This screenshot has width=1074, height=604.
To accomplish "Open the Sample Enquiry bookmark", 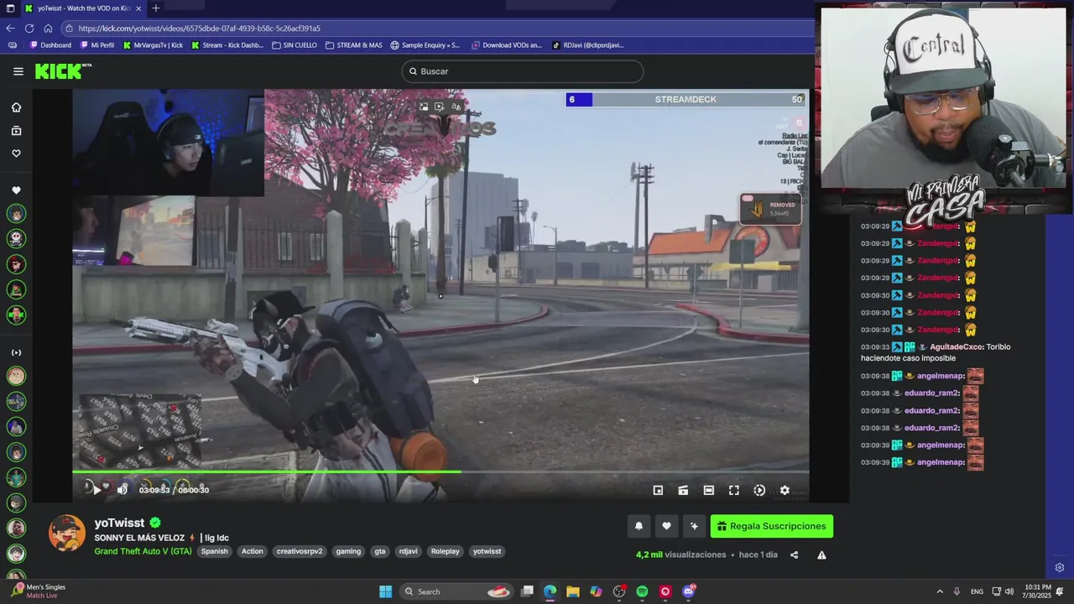I will pyautogui.click(x=425, y=45).
